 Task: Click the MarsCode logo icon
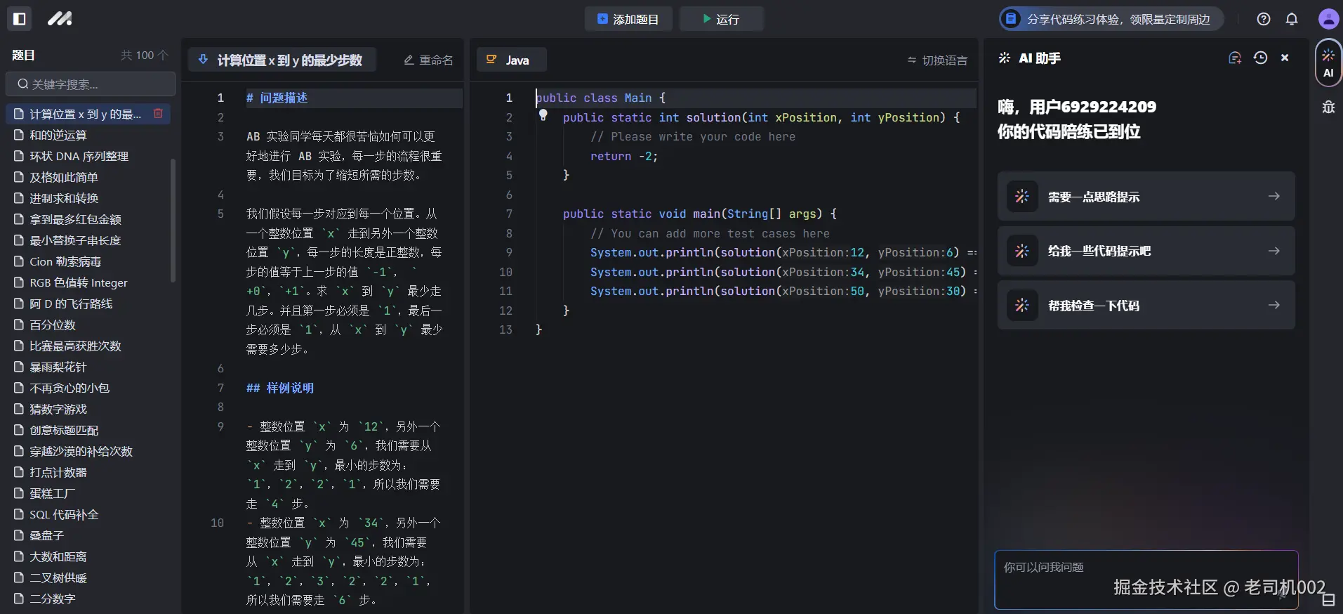[60, 19]
